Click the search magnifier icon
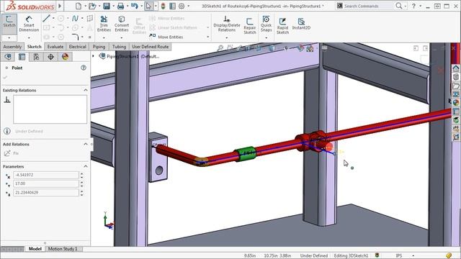461x259 pixels. (398, 6)
